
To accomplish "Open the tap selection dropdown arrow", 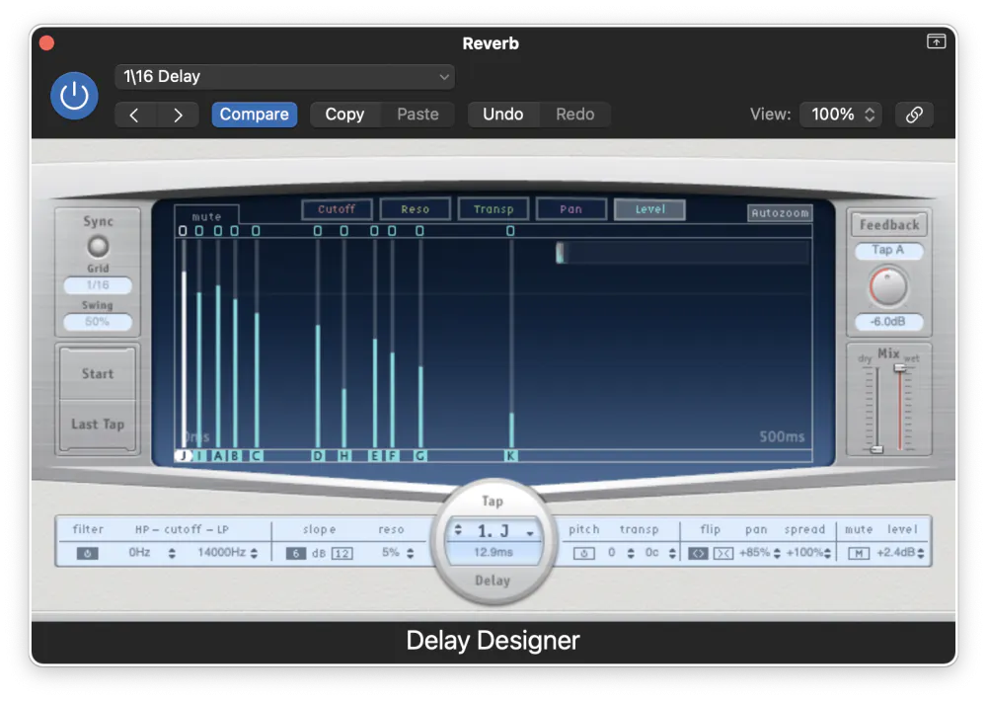I will pyautogui.click(x=531, y=533).
